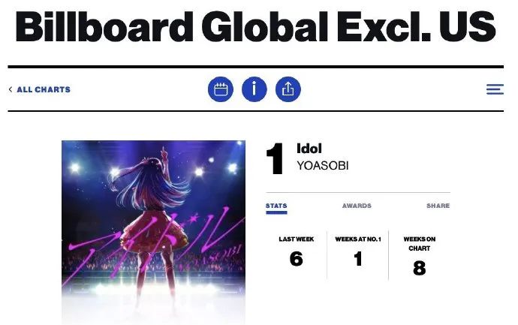Open the AWARDS tab
Viewport: 518px width, 325px height.
tap(357, 206)
